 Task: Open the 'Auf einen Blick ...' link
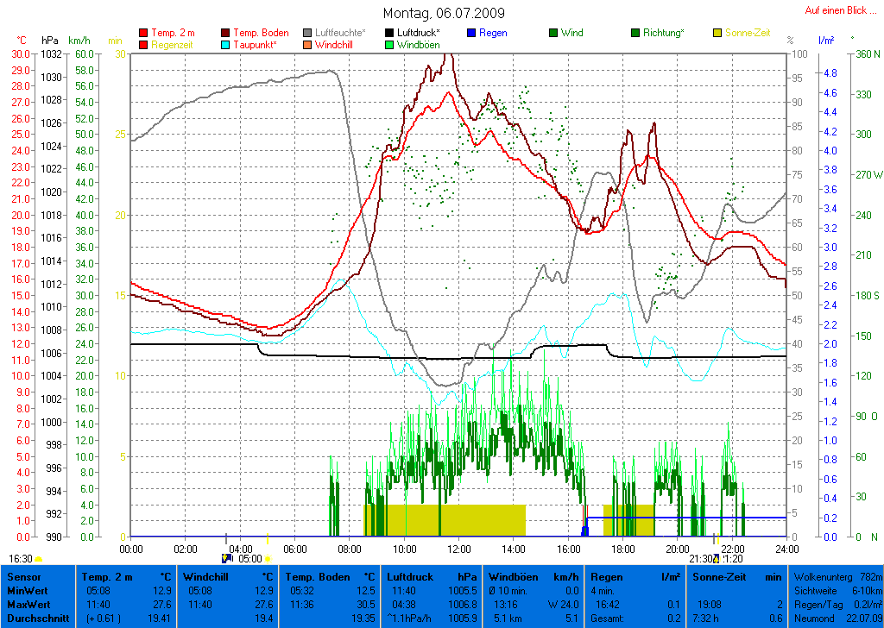(x=835, y=10)
